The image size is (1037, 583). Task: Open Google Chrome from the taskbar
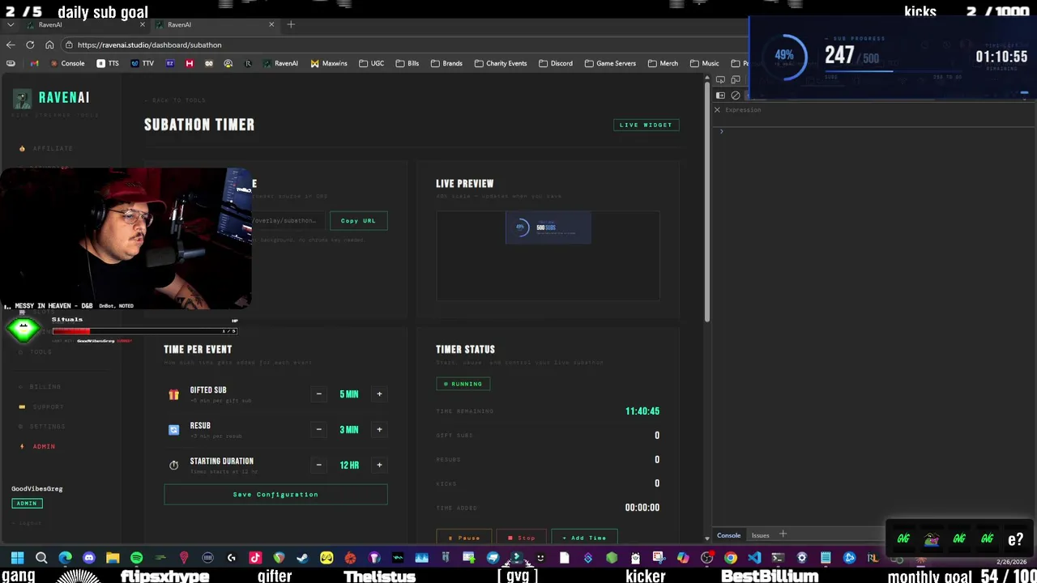tap(731, 558)
